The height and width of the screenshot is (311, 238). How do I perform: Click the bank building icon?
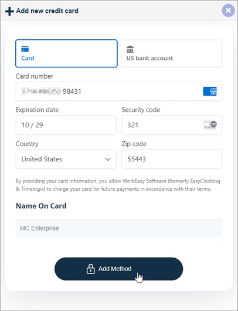pyautogui.click(x=130, y=49)
